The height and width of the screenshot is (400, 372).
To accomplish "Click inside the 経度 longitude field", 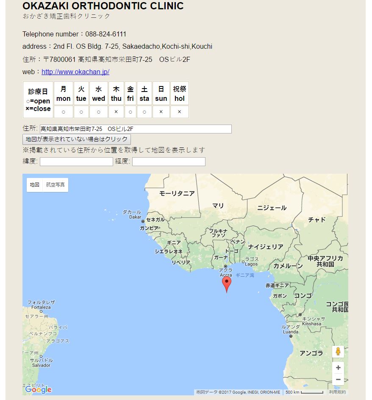I will click(x=169, y=161).
